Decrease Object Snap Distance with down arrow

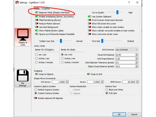point(136,67)
